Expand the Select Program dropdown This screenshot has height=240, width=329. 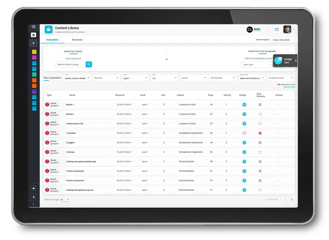point(283,40)
